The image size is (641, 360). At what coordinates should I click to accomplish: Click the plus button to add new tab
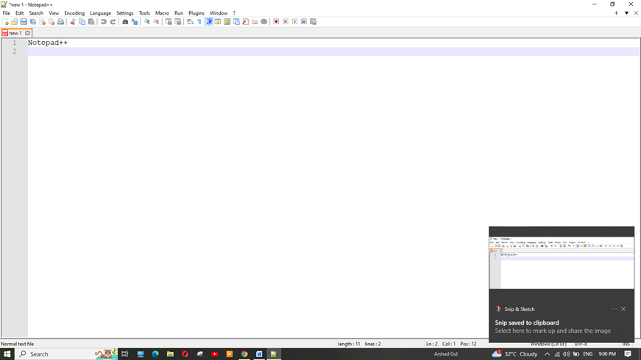click(x=616, y=13)
